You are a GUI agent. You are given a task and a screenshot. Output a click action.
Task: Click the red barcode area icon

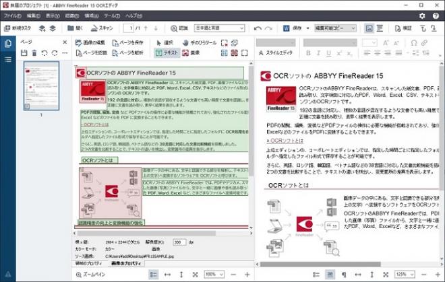click(x=235, y=52)
